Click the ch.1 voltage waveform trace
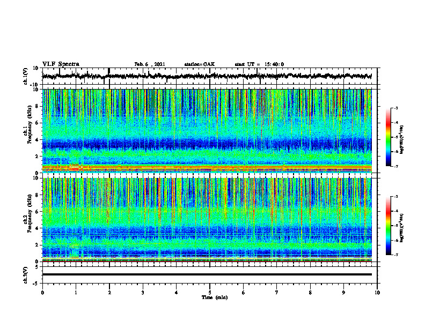Viewport: 425px width, 328px height. 207,76
